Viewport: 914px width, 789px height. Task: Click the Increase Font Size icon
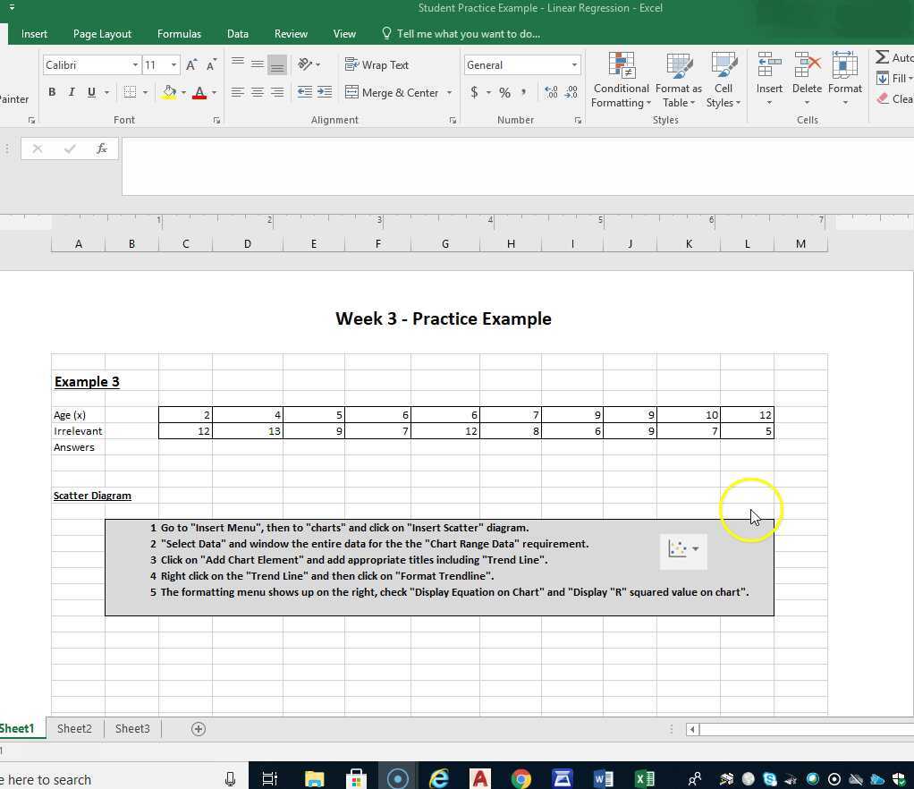[190, 64]
